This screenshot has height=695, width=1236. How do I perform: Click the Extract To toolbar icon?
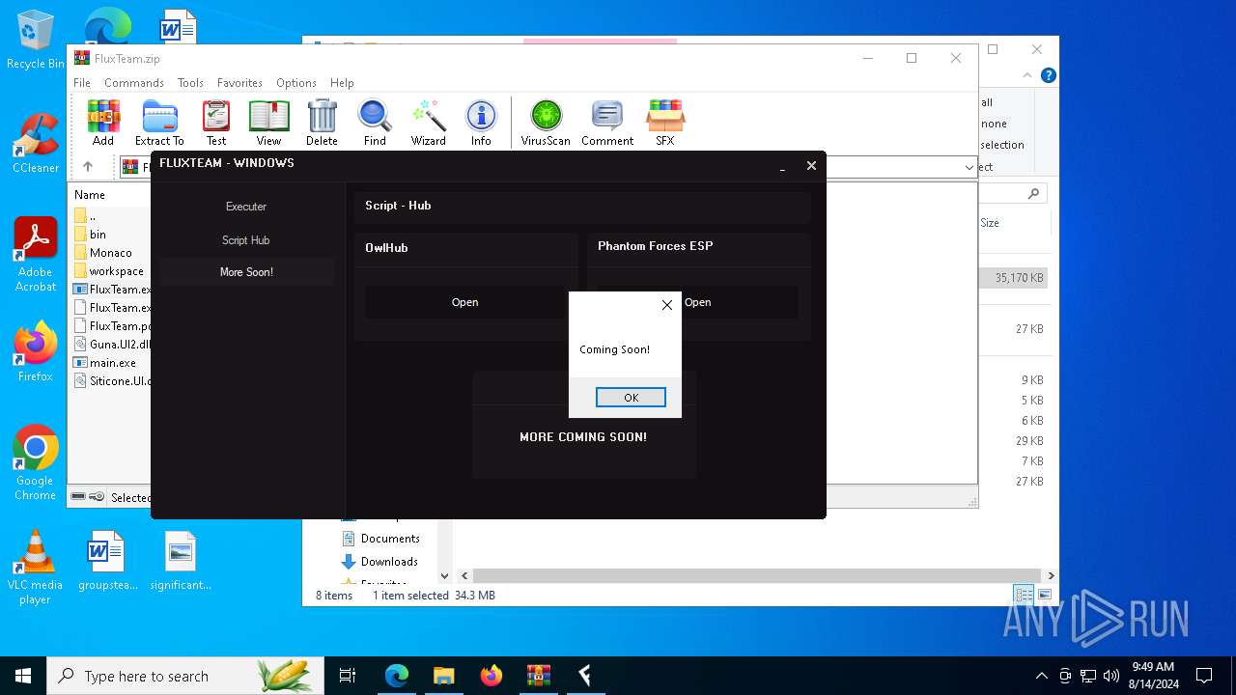coord(159,123)
